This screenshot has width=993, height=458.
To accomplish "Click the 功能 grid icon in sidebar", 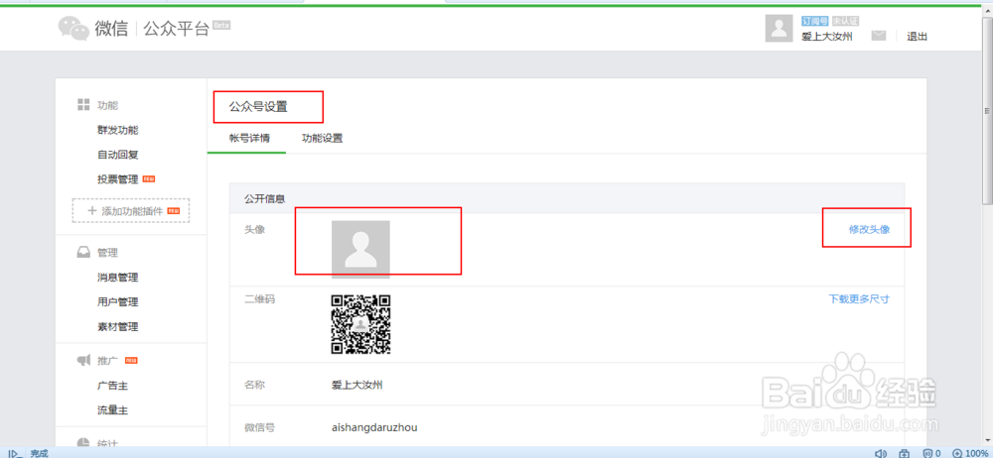I will [x=83, y=105].
